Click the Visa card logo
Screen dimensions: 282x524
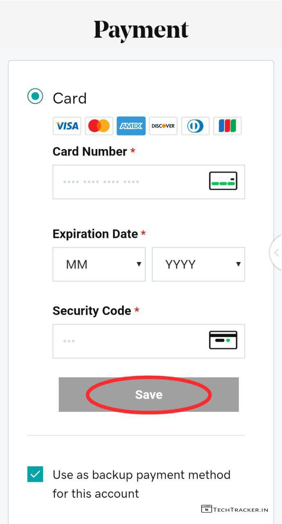tap(67, 126)
